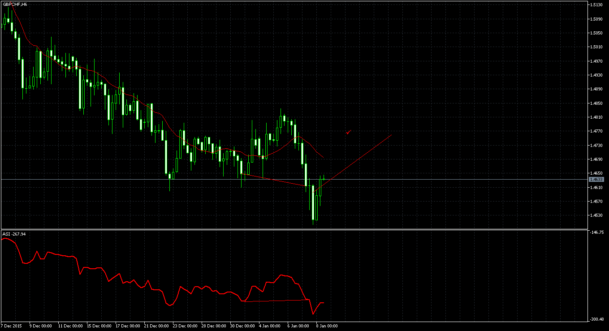Click the 30 Dec 00:00 time label
The height and width of the screenshot is (331, 609).
(x=242, y=326)
